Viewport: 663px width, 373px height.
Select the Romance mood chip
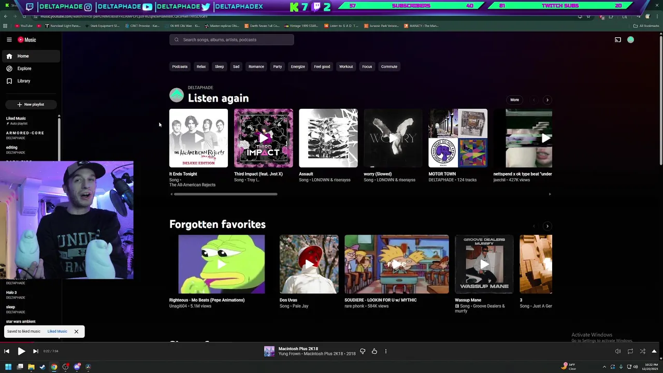[x=256, y=67]
